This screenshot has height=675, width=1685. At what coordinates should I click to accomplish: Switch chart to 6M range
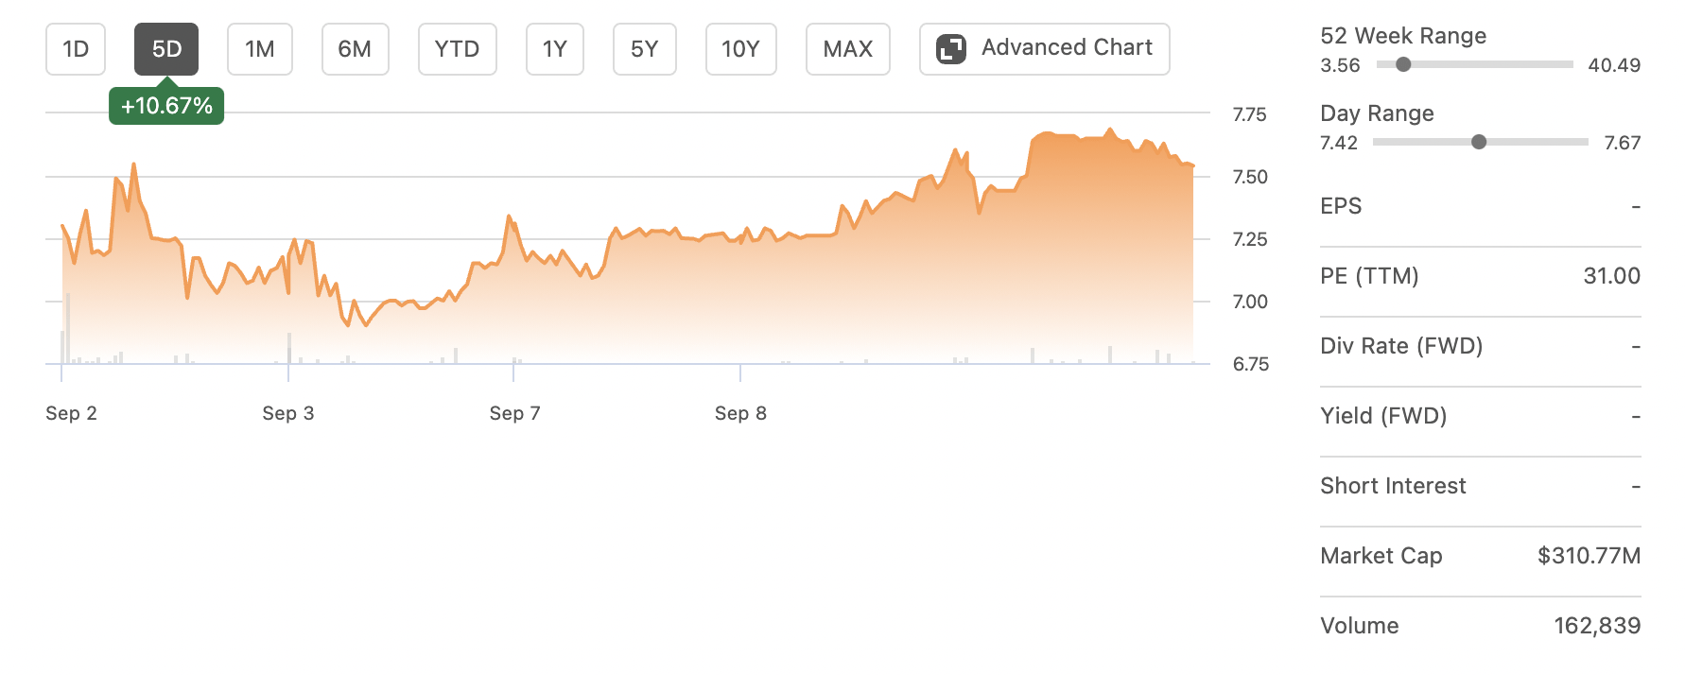(x=355, y=49)
